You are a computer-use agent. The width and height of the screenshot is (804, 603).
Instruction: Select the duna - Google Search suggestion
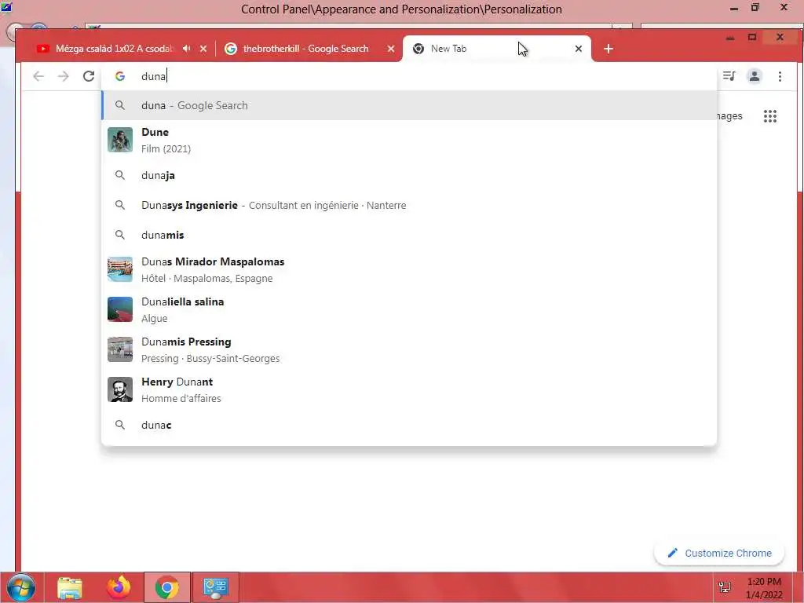click(409, 106)
